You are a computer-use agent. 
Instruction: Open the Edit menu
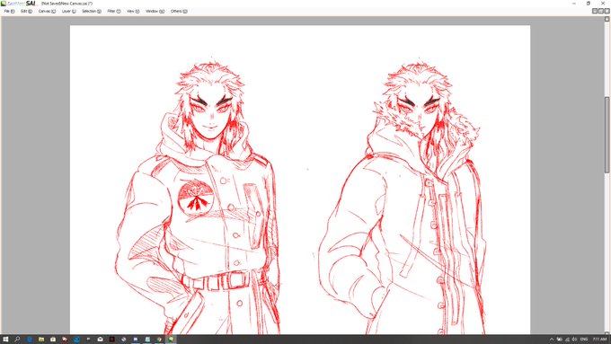[x=26, y=12]
